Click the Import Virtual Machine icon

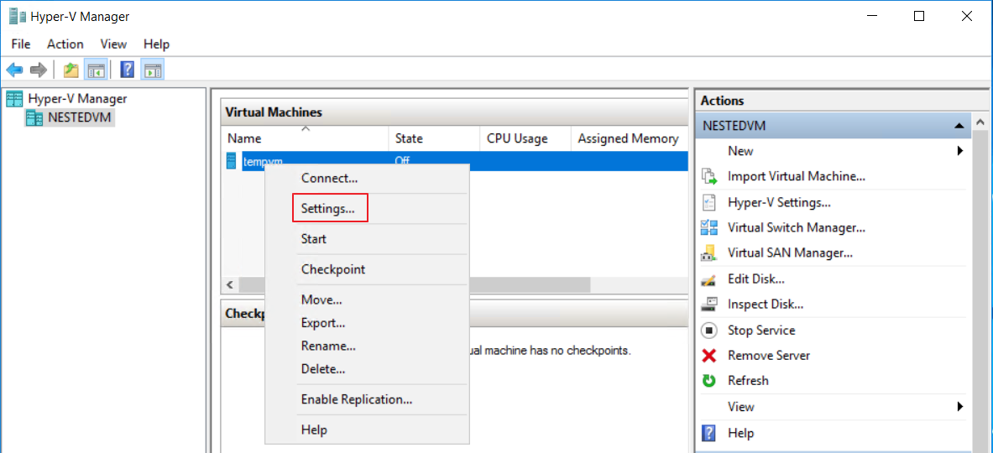[x=709, y=177]
